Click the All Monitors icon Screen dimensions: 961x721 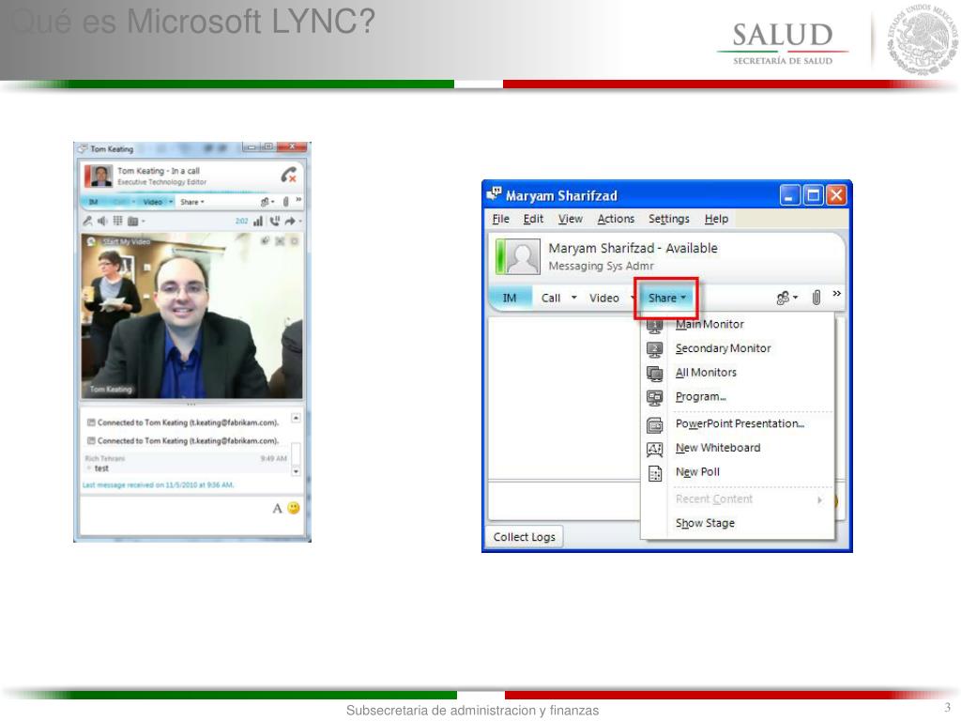point(654,374)
